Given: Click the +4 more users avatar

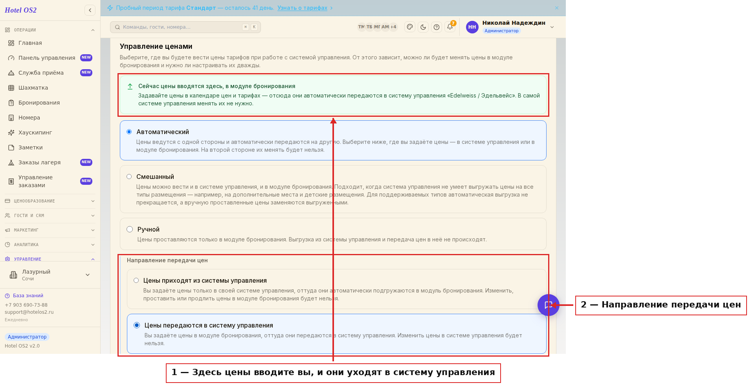Looking at the screenshot, I should pos(393,27).
